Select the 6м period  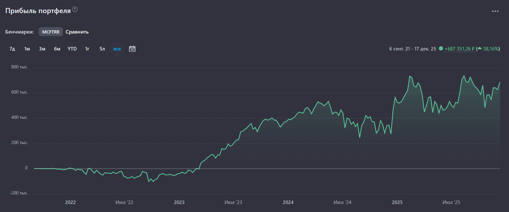pyautogui.click(x=57, y=49)
